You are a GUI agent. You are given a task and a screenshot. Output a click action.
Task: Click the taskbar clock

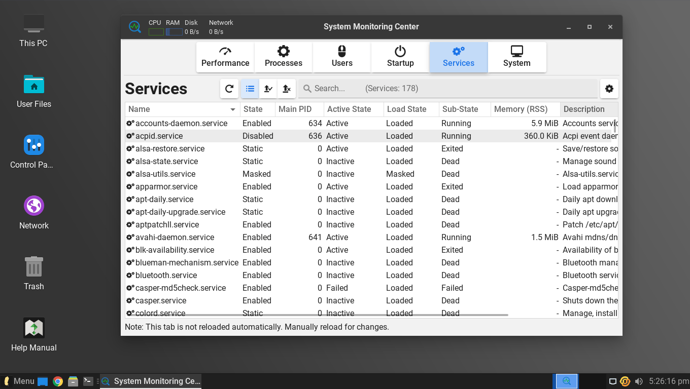click(669, 381)
